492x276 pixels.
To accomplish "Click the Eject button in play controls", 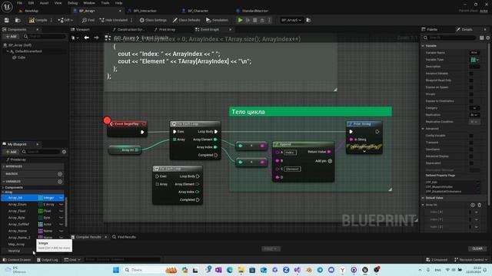I will 262,20.
